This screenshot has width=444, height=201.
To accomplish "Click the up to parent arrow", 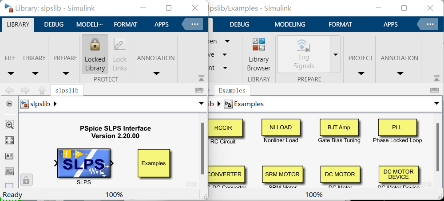I will pyautogui.click(x=42, y=90).
